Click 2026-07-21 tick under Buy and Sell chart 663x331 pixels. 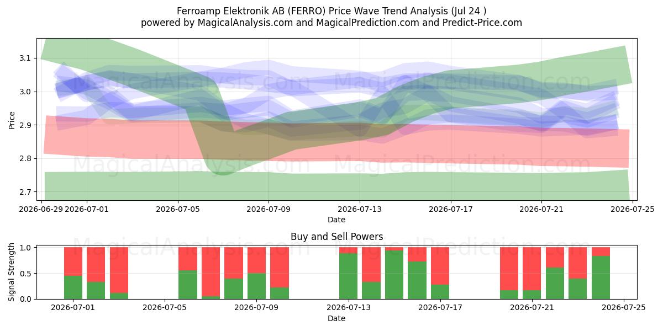tap(532, 308)
